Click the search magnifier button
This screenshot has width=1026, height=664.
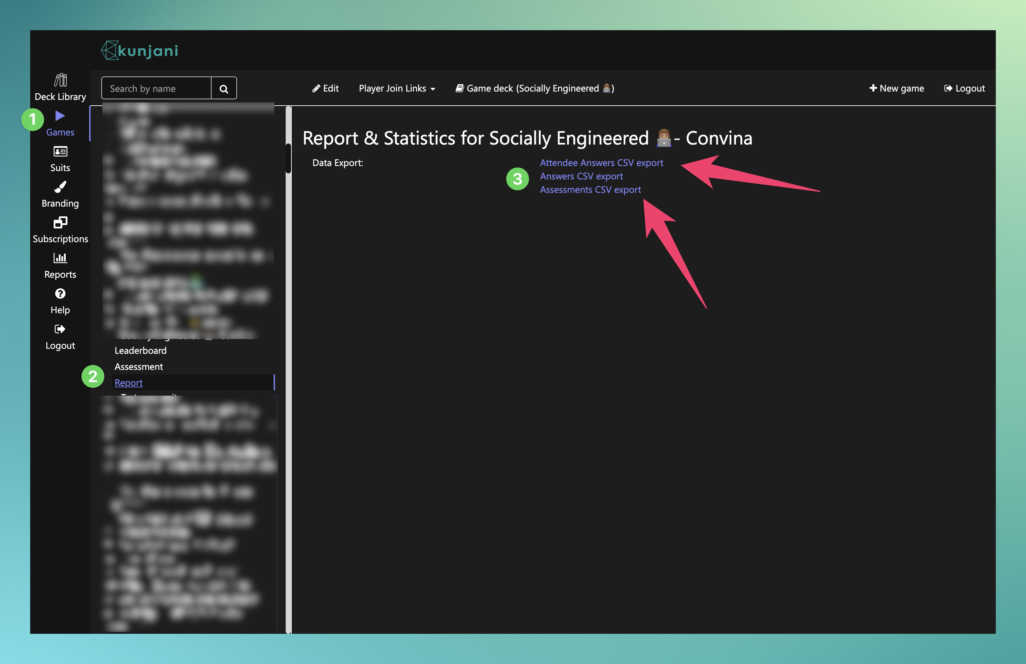coord(224,89)
